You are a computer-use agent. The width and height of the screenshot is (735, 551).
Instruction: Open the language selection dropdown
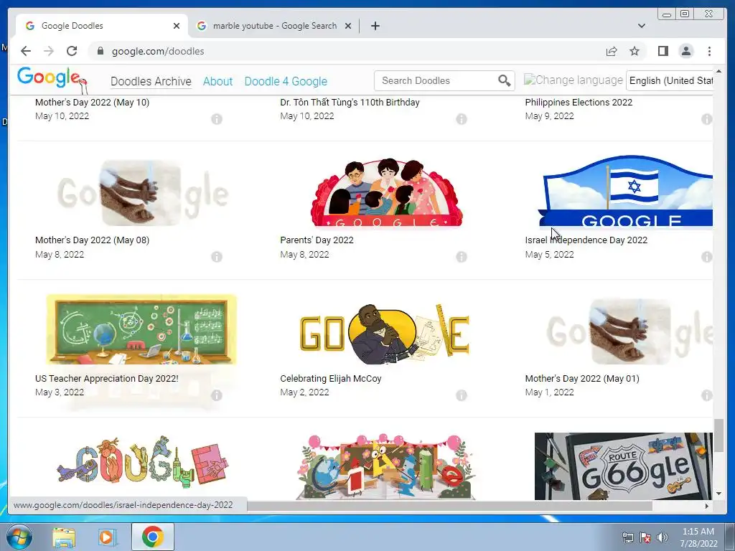[670, 80]
